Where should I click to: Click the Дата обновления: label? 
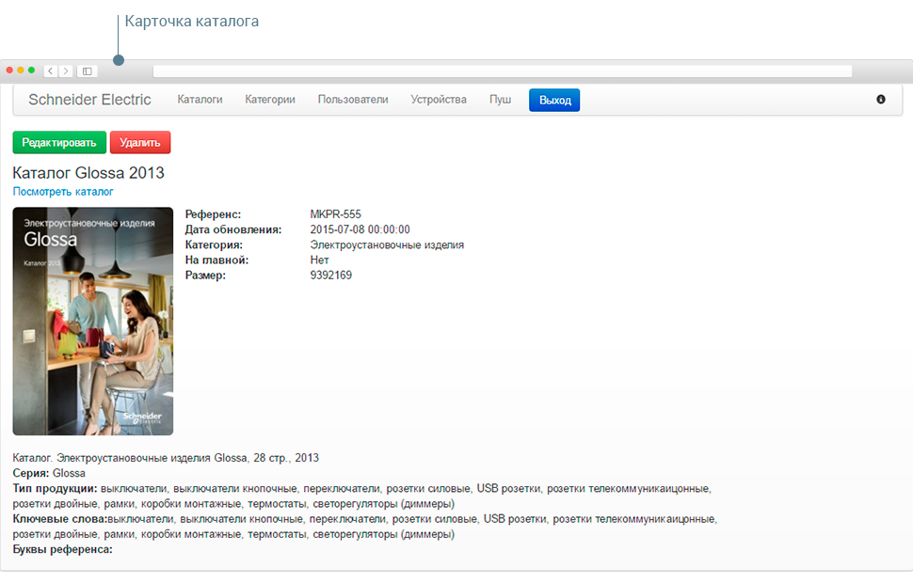point(233,229)
